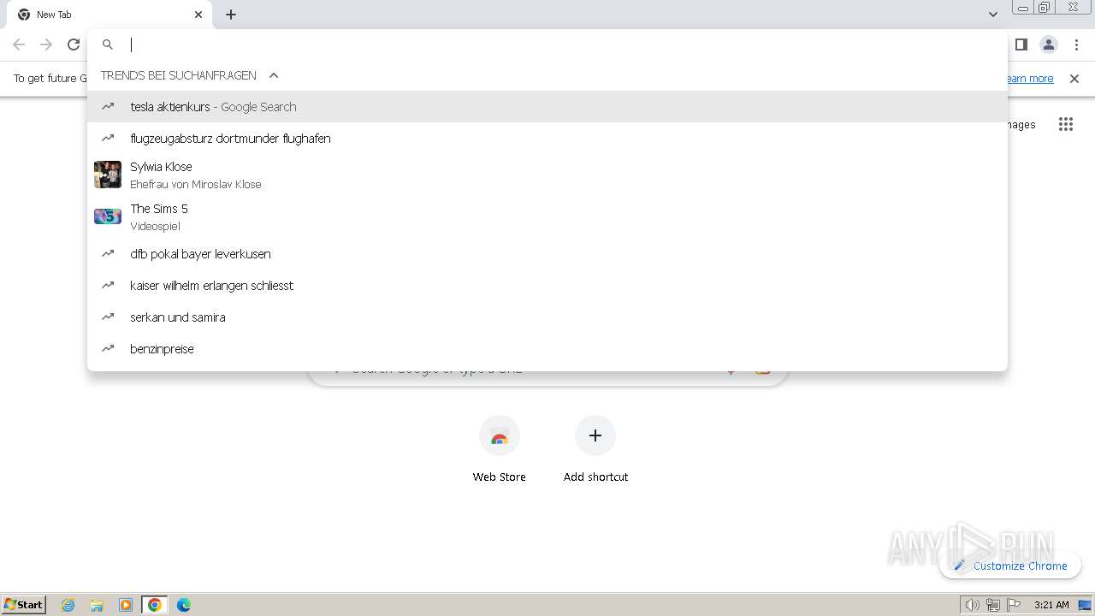Image resolution: width=1095 pixels, height=616 pixels.
Task: Click trending arrow icon beside tesla aktienkurs
Action: click(x=108, y=107)
